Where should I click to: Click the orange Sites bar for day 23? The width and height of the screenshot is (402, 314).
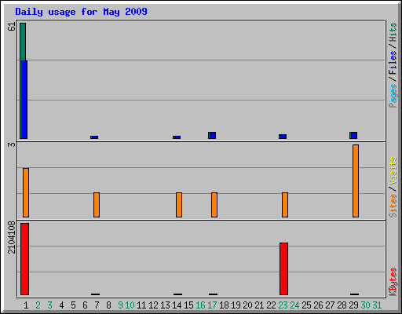(285, 205)
